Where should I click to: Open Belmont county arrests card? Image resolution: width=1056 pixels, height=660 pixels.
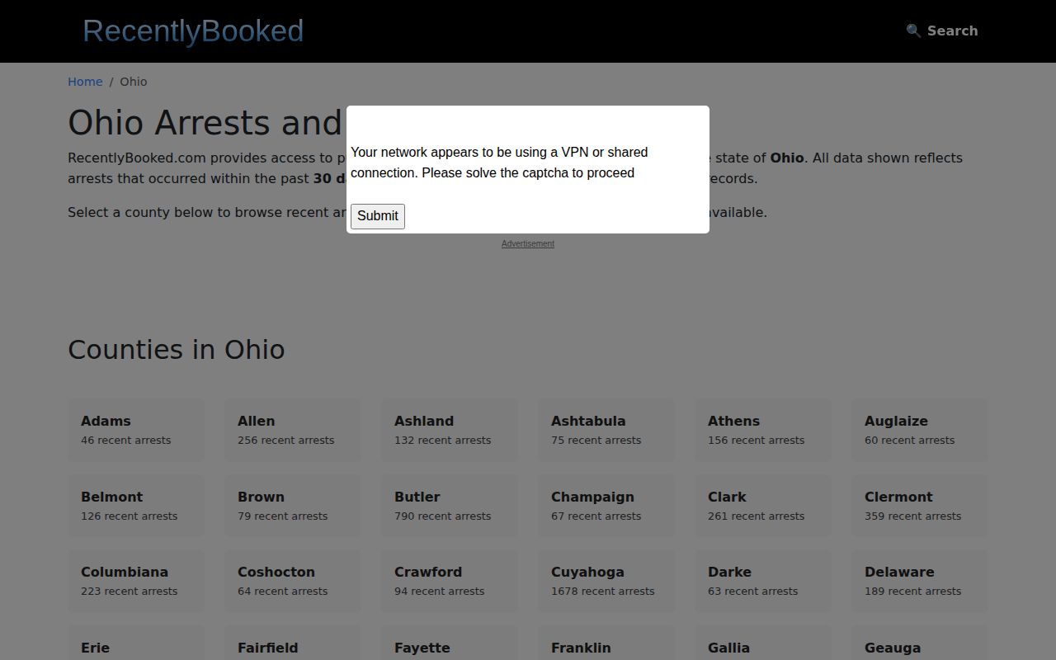(x=136, y=506)
